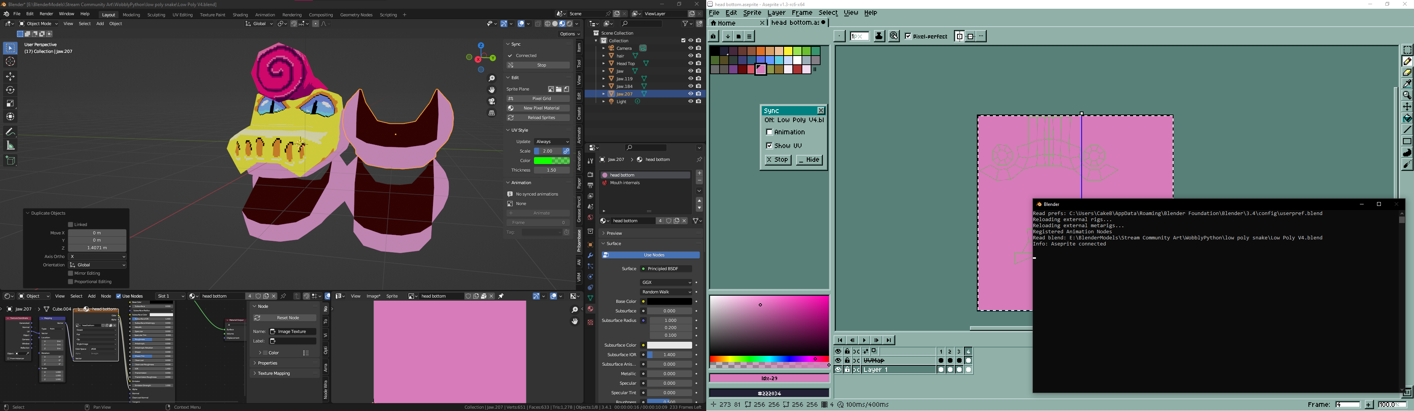The image size is (1414, 411).
Task: Select the Eraser tool in Aseprite
Action: tap(1407, 72)
